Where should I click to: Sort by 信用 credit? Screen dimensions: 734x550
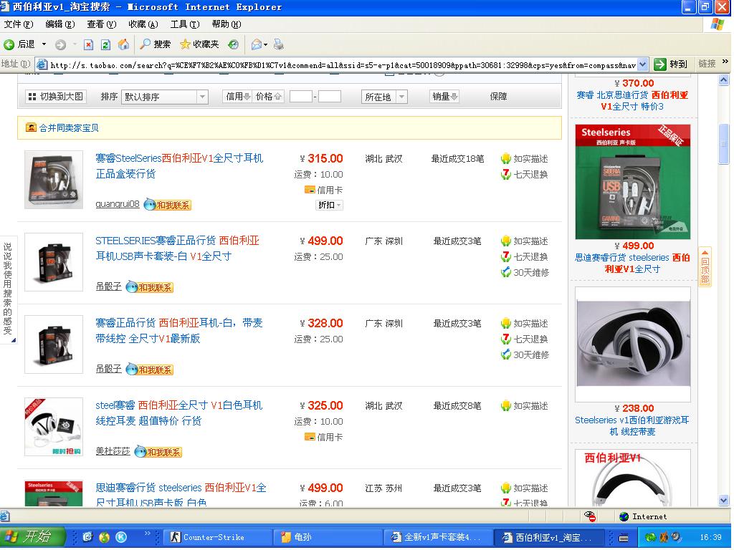[238, 97]
